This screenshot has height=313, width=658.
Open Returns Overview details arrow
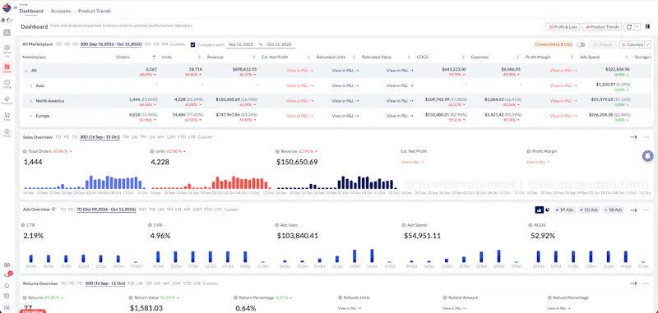click(633, 283)
